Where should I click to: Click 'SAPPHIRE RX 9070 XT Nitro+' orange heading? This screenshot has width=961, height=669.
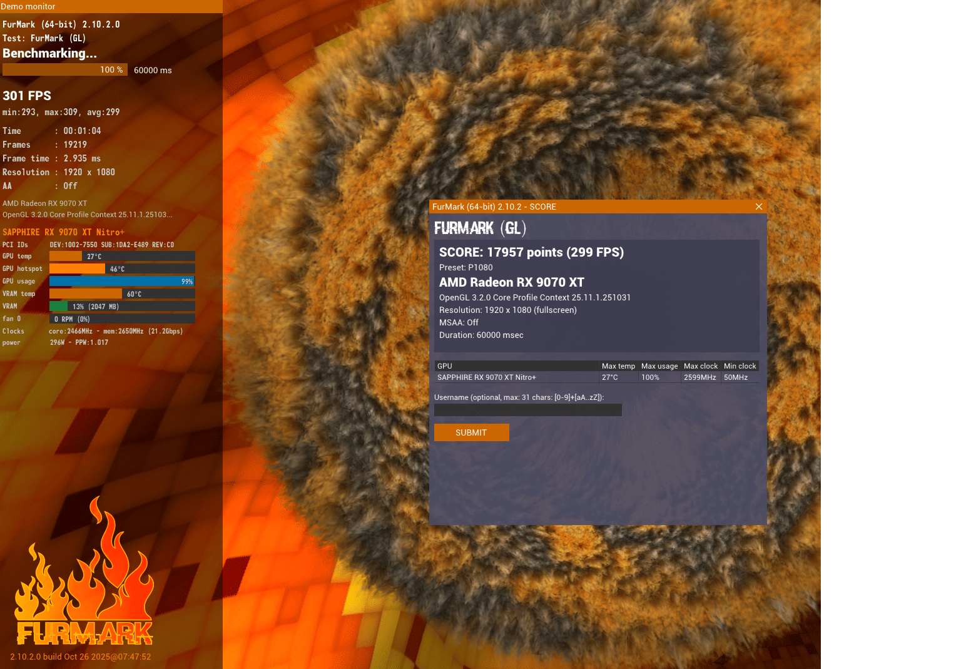(x=63, y=232)
